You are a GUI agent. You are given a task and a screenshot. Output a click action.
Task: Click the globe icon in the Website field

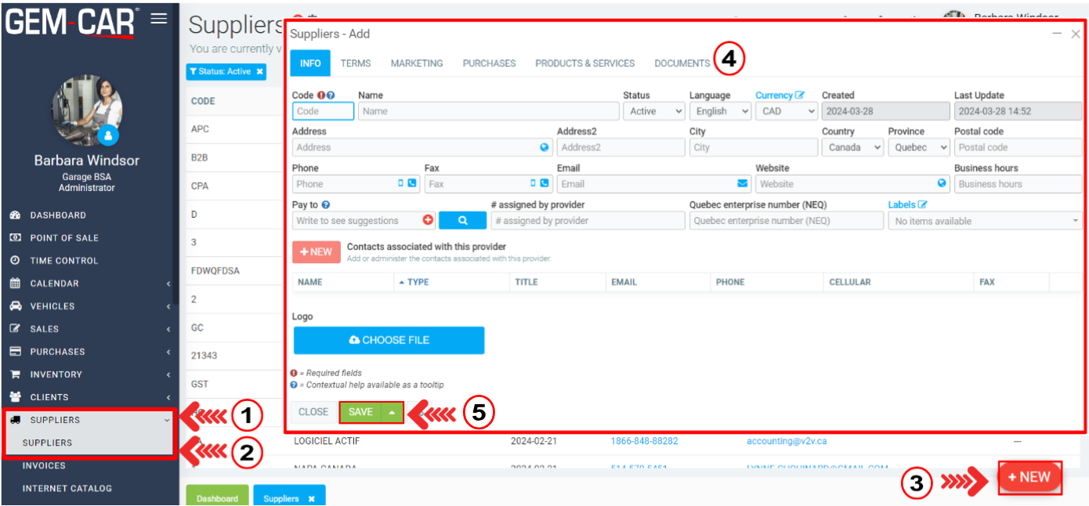pos(942,184)
